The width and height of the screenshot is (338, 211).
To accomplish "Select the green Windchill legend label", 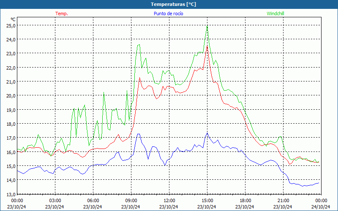I will [x=275, y=14].
